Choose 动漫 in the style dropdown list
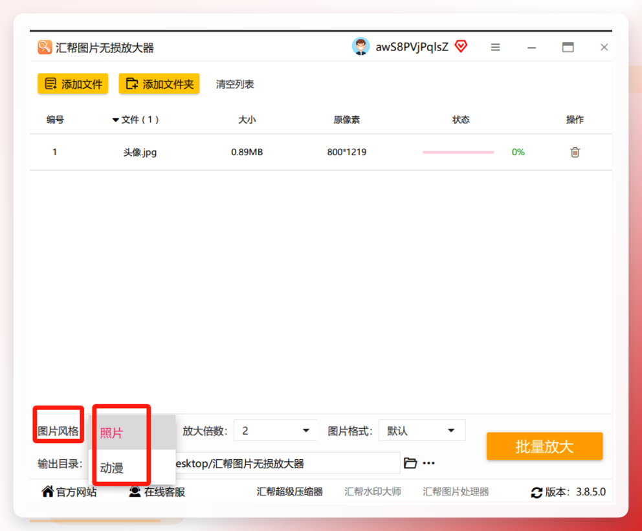 [132, 467]
